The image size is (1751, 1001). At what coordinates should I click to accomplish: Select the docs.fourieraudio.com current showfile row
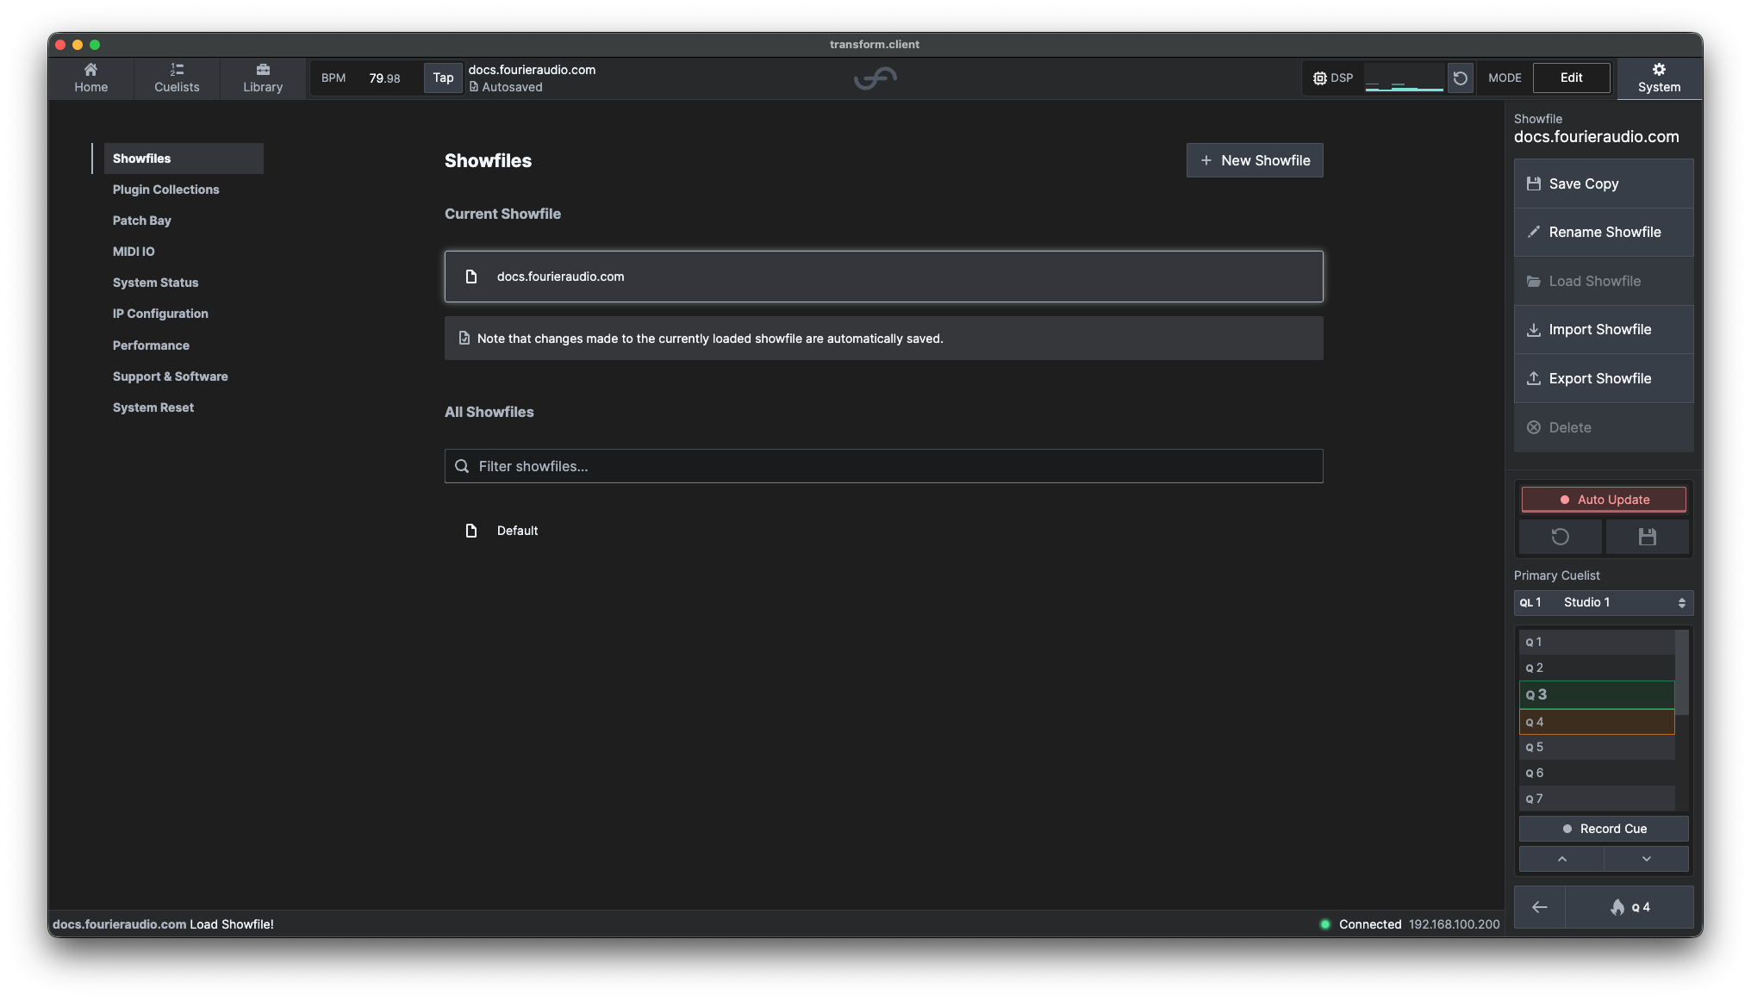[883, 277]
